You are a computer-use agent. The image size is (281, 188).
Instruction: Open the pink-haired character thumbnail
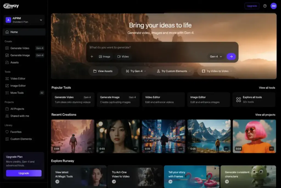click(x=254, y=136)
